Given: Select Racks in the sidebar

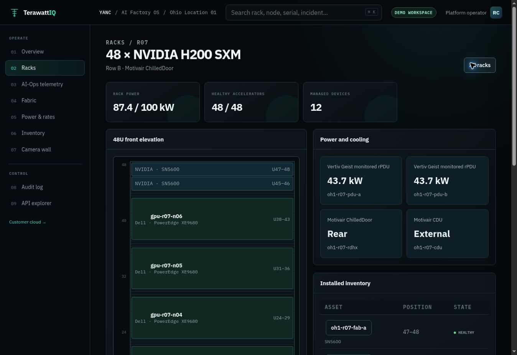Looking at the screenshot, I should click(x=45, y=68).
